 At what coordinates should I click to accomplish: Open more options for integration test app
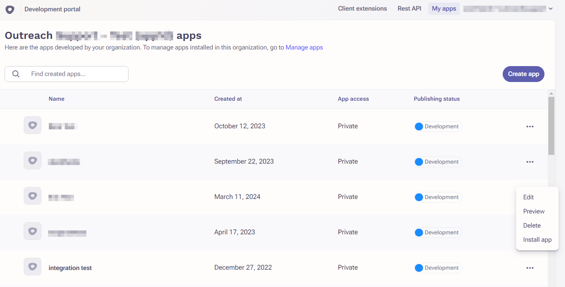pos(530,268)
